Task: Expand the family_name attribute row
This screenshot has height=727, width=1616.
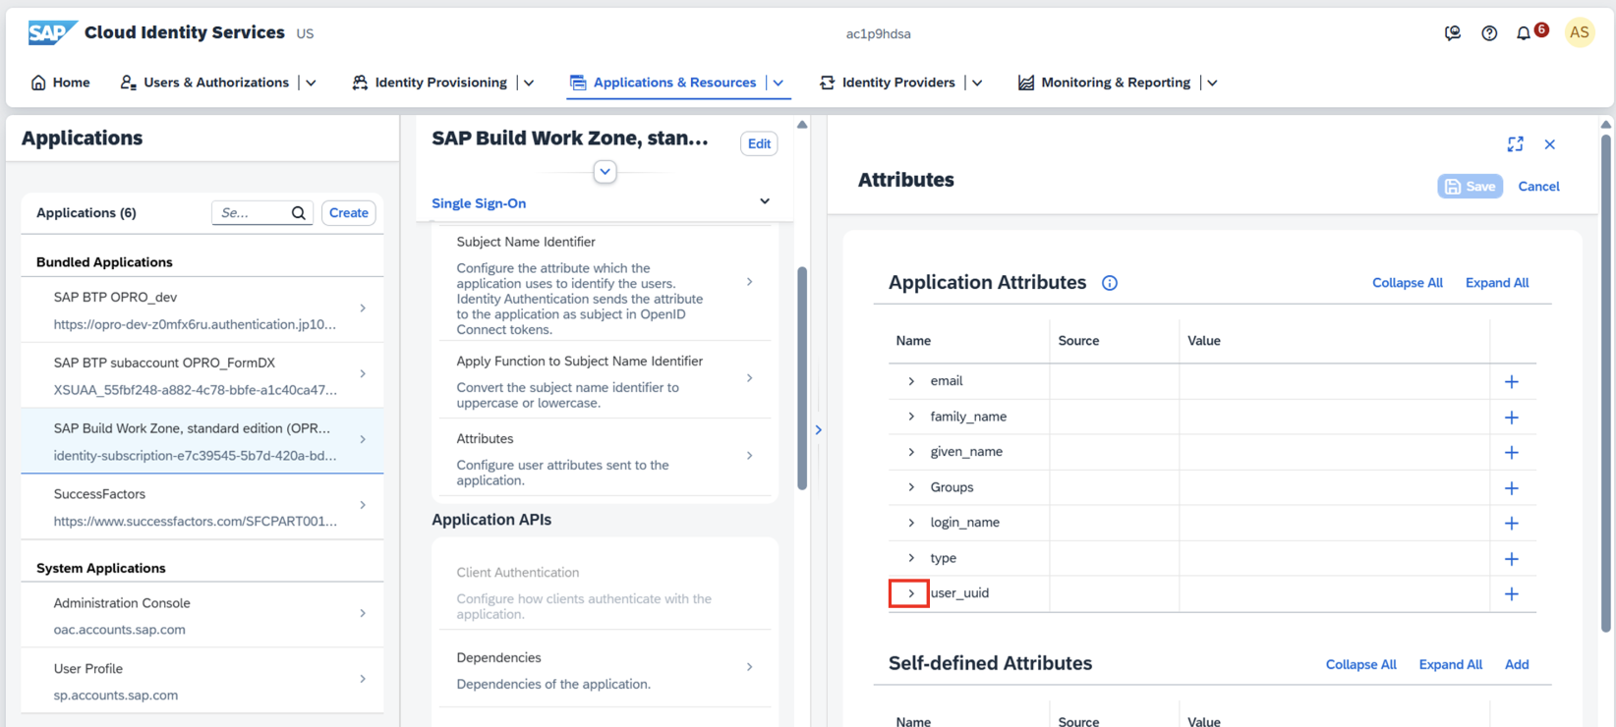Action: pos(911,417)
